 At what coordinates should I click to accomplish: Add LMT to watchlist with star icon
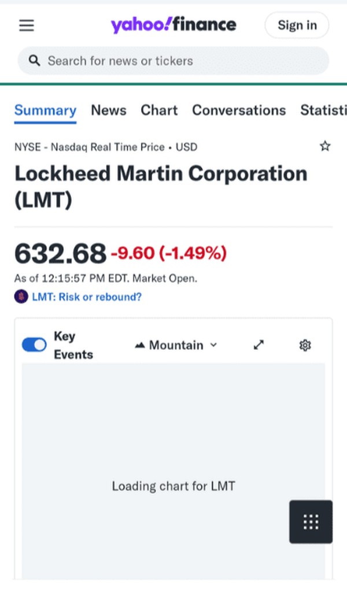tap(325, 146)
